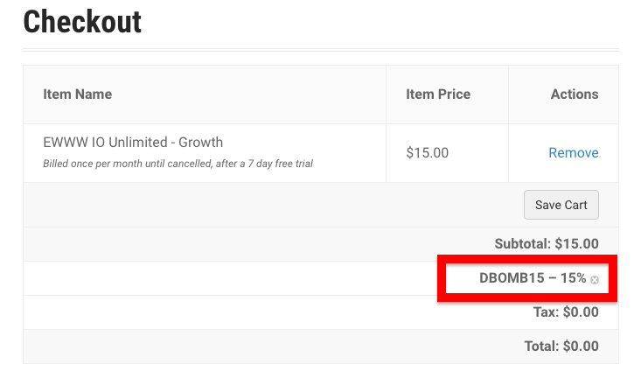The image size is (634, 378).
Task: Click the billing terms note under item
Action: click(178, 164)
